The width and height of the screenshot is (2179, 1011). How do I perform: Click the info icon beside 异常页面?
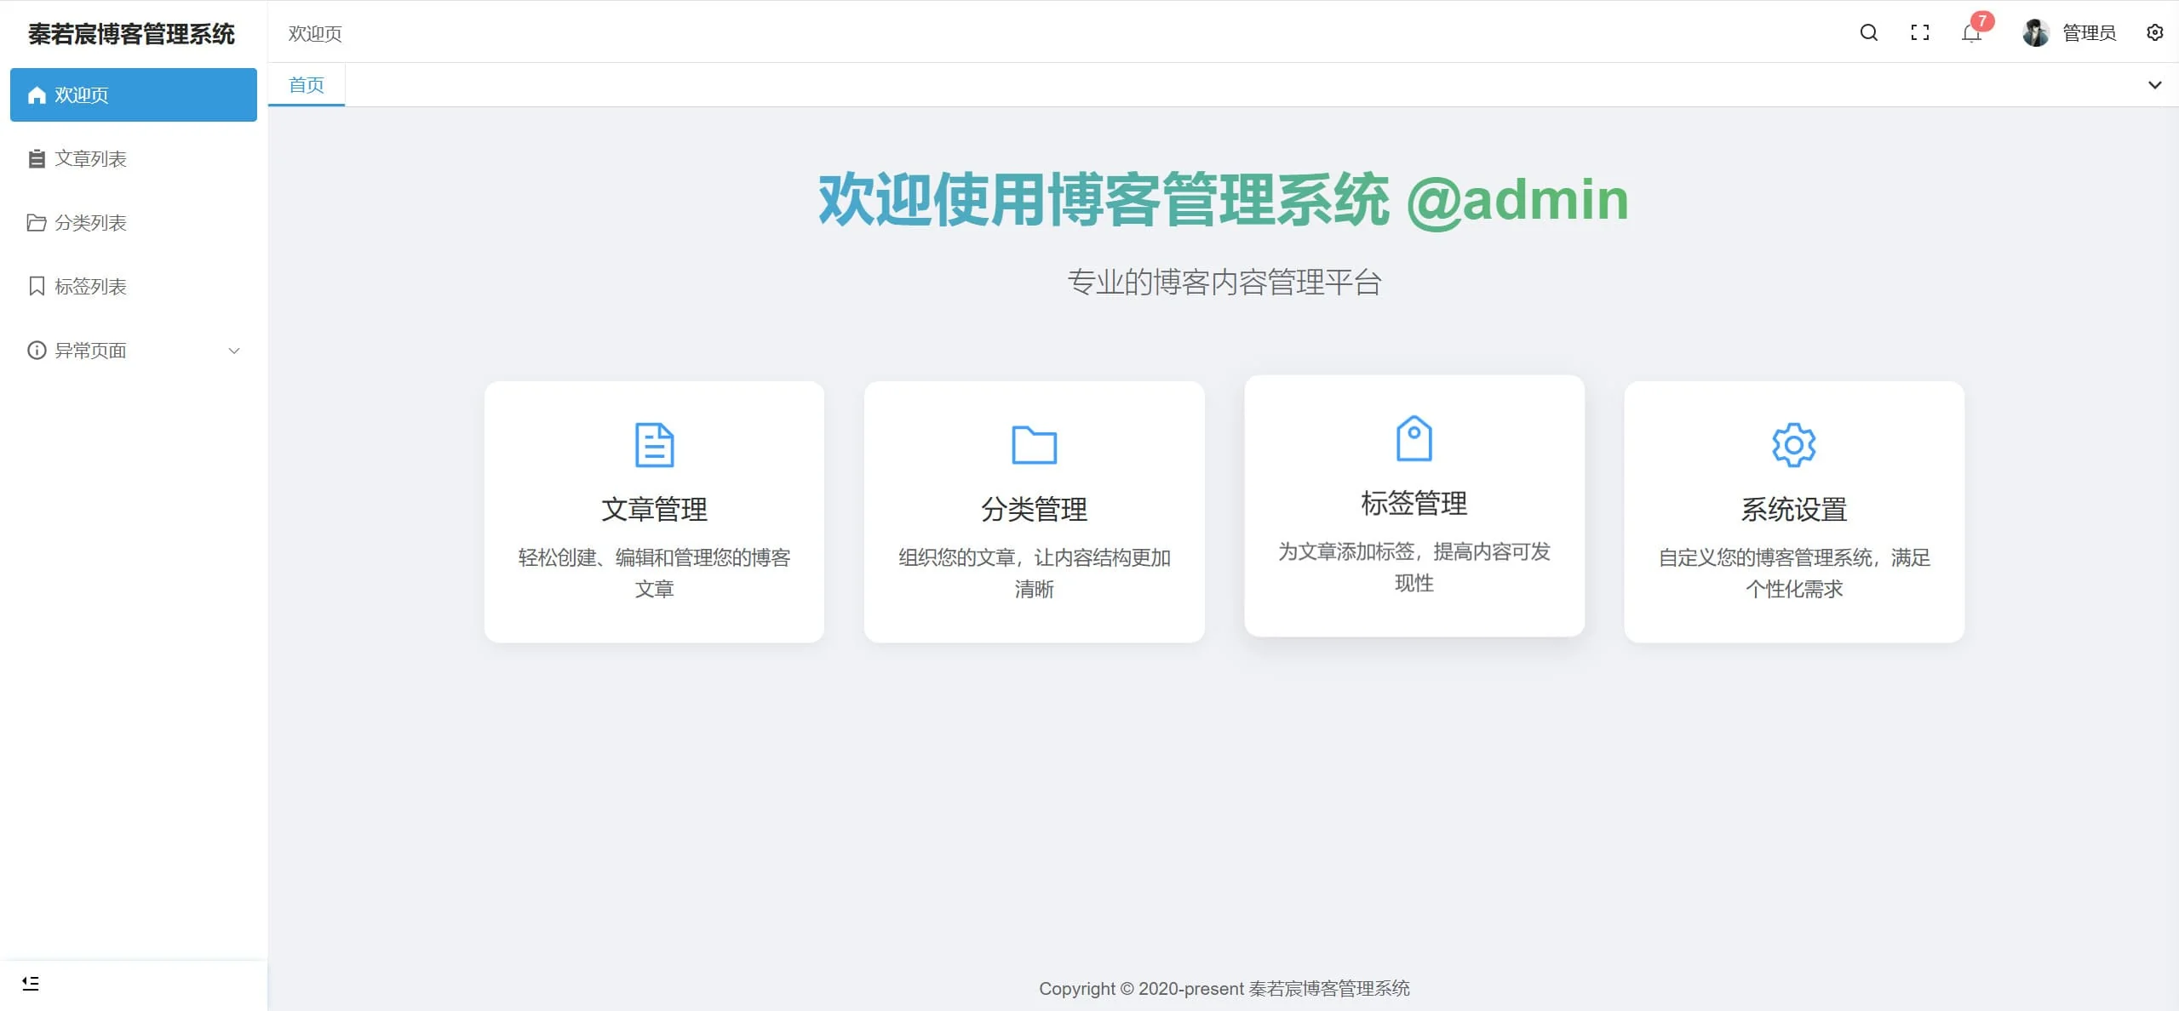(x=36, y=350)
